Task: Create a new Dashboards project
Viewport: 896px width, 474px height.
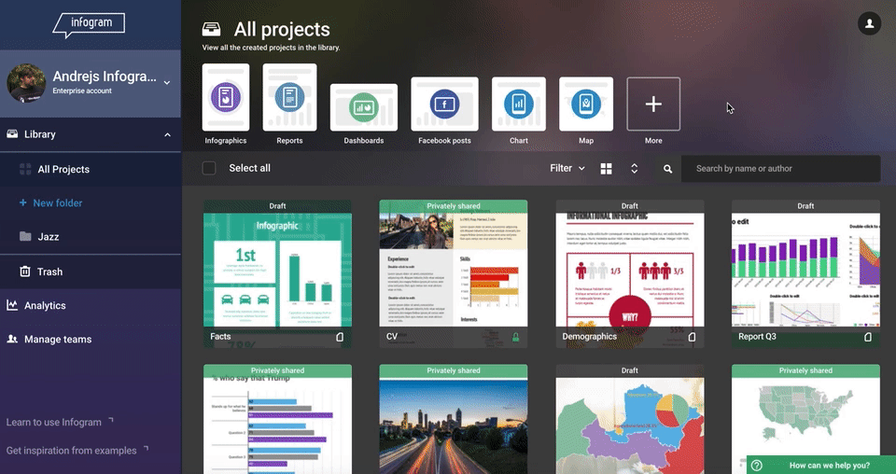Action: [x=364, y=107]
